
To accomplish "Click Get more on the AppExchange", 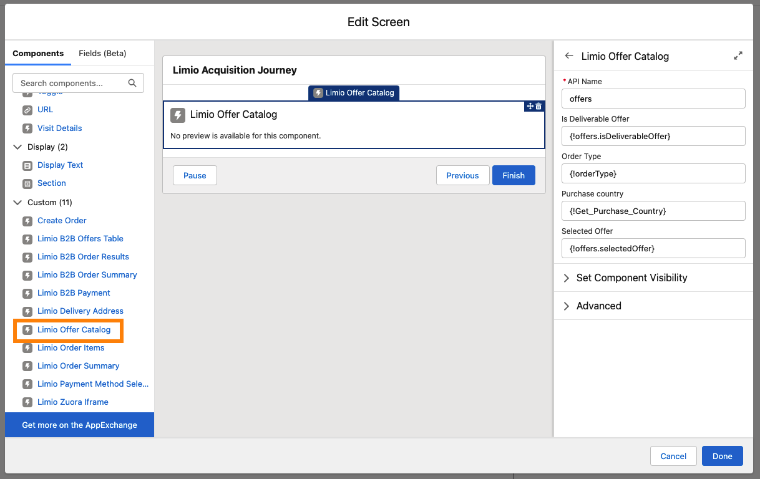I will [x=79, y=425].
